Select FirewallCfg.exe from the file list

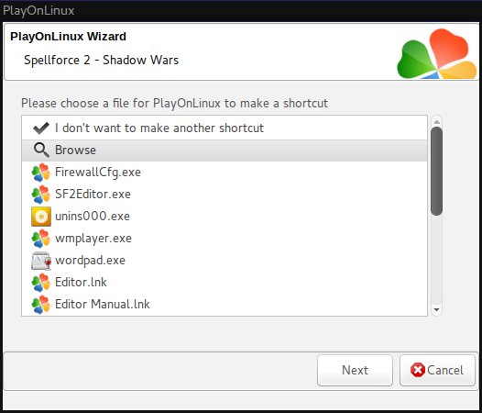tap(225, 173)
